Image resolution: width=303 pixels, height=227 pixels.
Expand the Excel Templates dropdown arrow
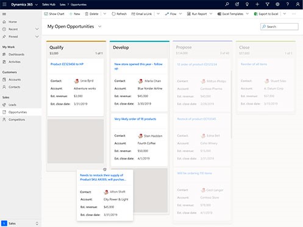[x=248, y=14]
